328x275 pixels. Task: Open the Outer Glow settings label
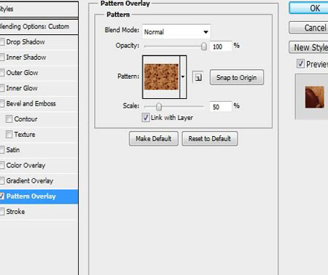22,73
